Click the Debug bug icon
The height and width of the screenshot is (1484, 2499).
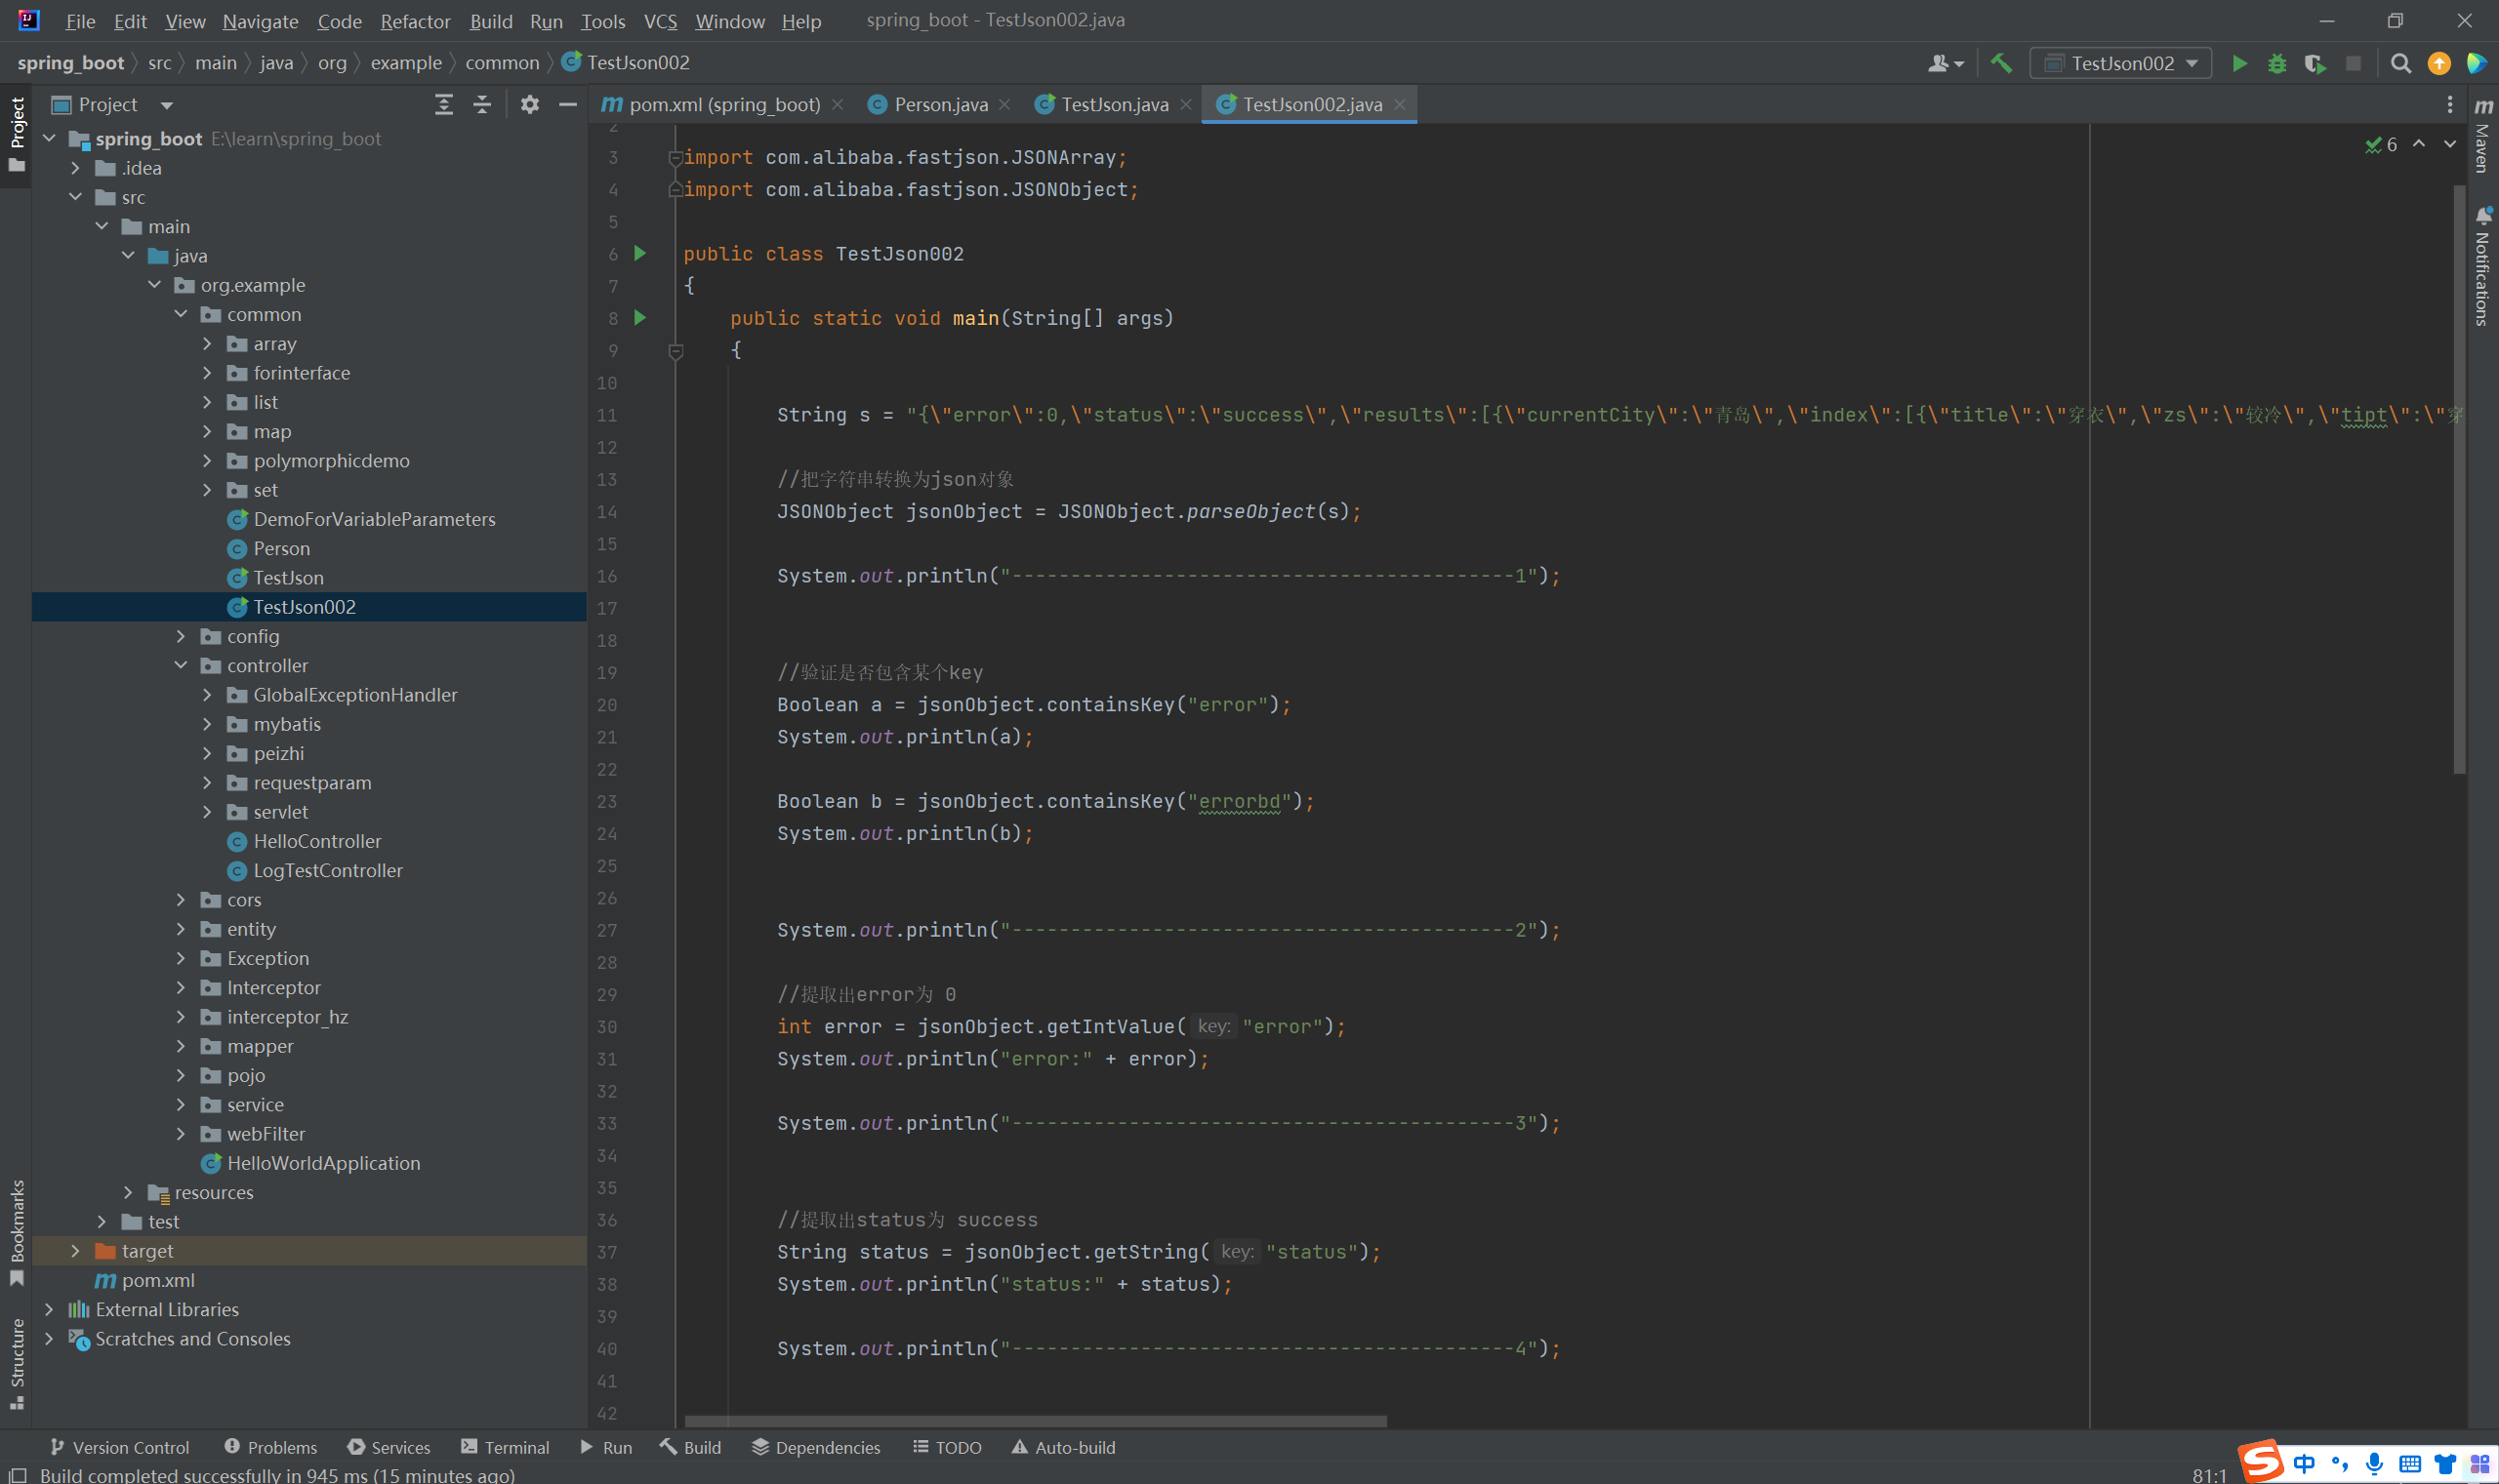coord(2276,63)
